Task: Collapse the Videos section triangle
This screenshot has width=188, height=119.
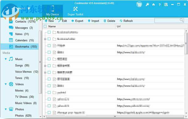Action: pos(6,84)
